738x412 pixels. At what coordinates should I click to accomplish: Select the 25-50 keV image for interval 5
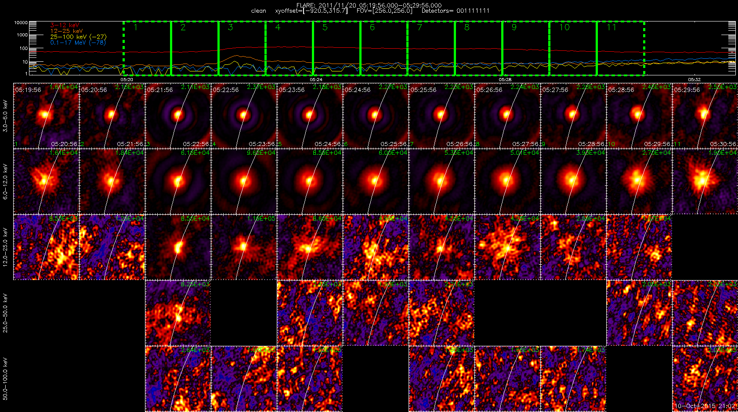[310, 313]
